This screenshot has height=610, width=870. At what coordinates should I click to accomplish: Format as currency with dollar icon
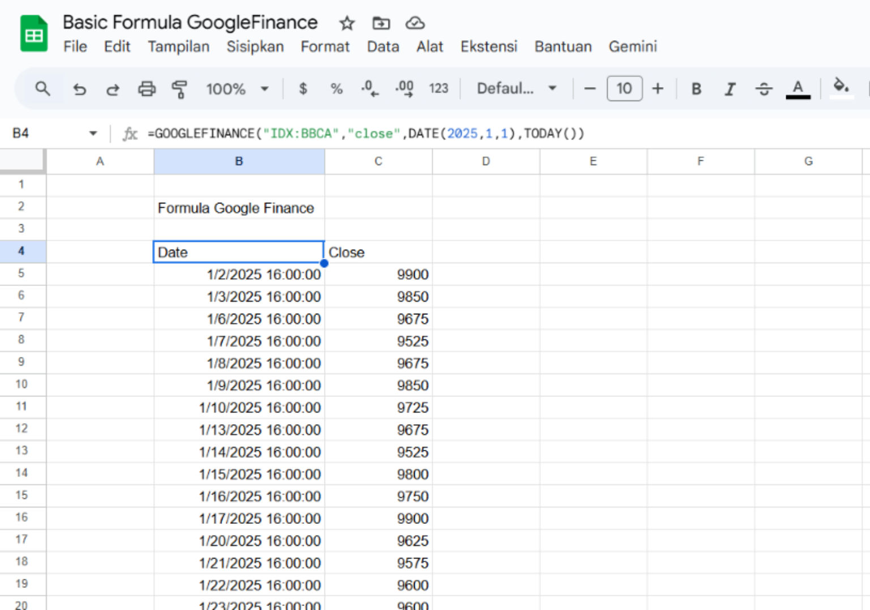[x=303, y=89]
